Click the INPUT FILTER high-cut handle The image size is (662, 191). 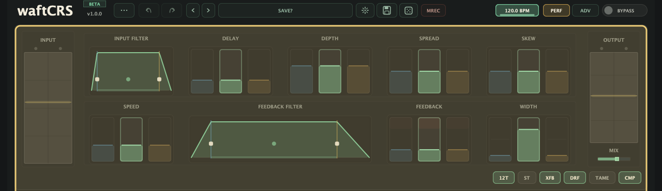[x=159, y=79]
